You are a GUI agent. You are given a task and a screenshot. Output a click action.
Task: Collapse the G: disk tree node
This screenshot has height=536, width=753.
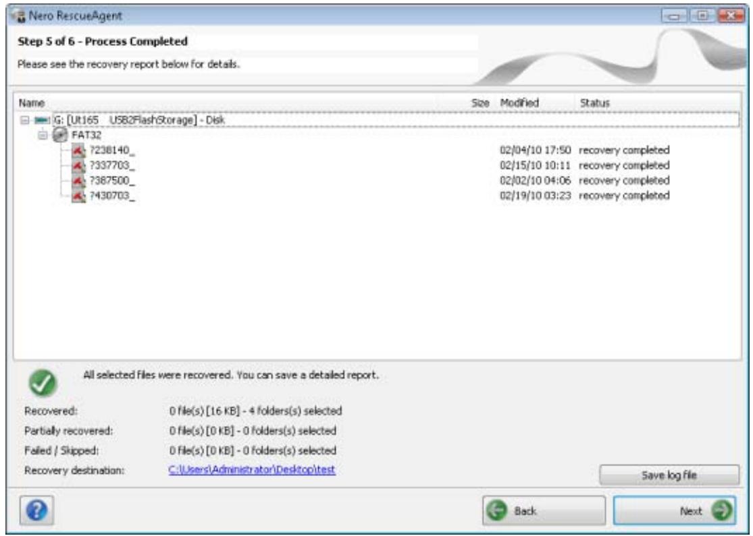(x=24, y=120)
